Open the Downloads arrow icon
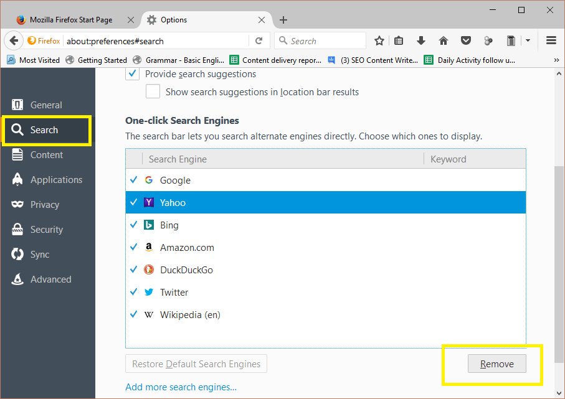This screenshot has height=399, width=565. tap(421, 40)
